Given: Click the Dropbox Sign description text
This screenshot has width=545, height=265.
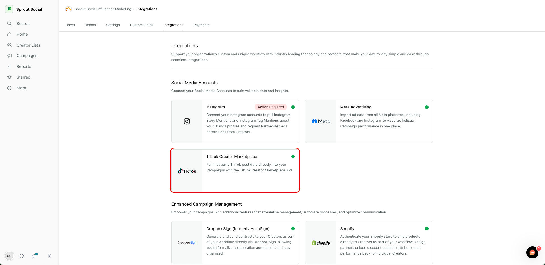Looking at the screenshot, I should tap(250, 245).
